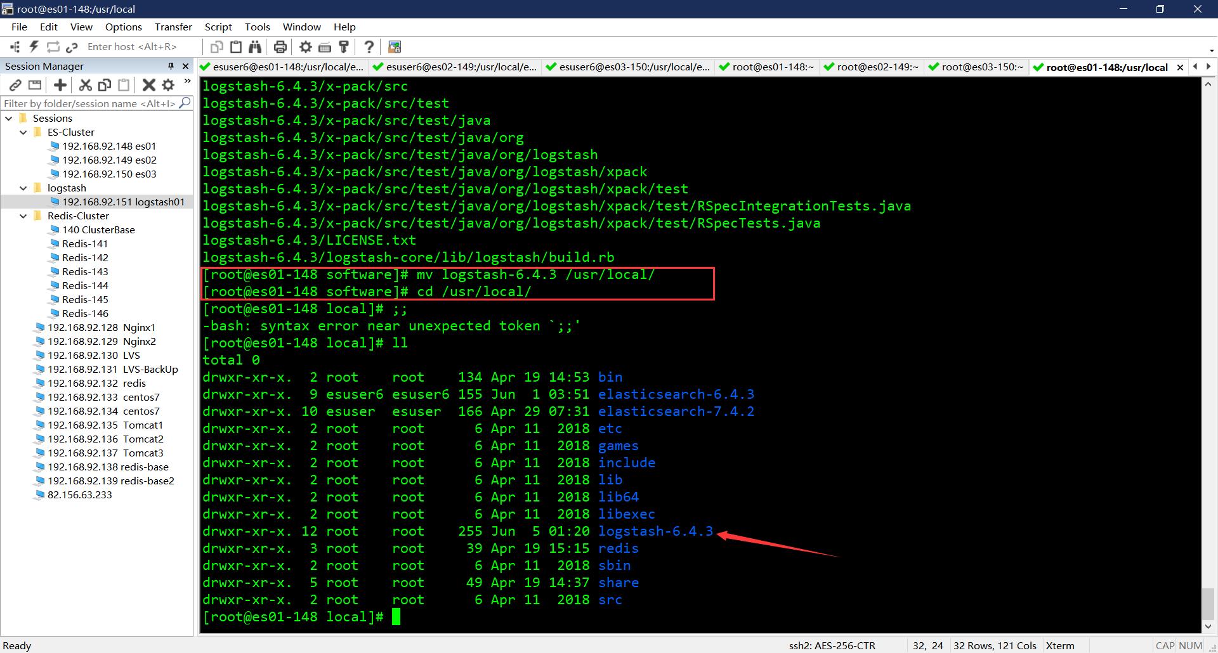This screenshot has height=653, width=1218.
Task: Open the Session Manager toolbar icon
Action: 15,47
